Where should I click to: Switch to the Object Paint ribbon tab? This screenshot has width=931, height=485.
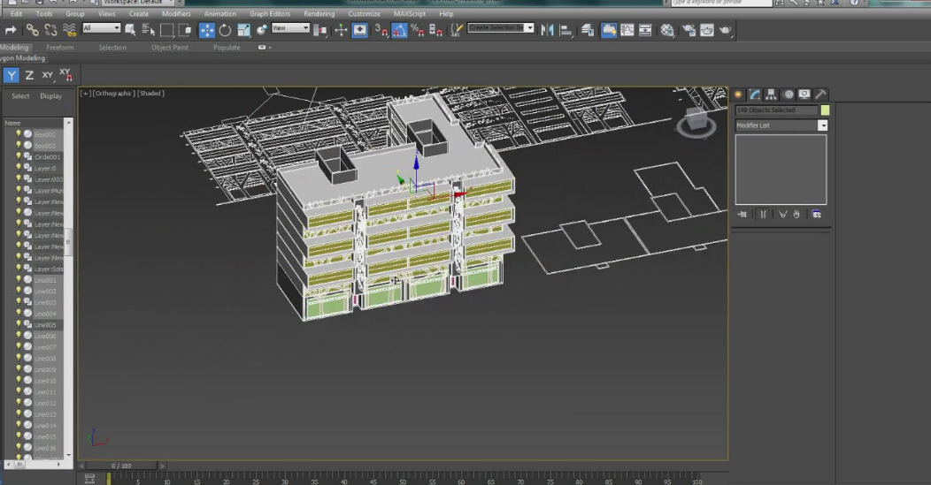pyautogui.click(x=170, y=48)
